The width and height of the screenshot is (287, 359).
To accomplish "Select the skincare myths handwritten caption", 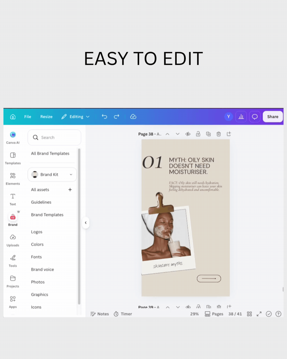I will (x=168, y=265).
